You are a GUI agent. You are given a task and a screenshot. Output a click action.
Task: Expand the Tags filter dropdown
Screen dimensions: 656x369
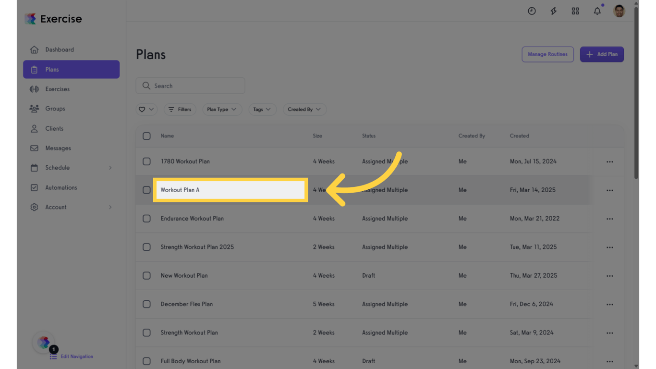pos(262,110)
